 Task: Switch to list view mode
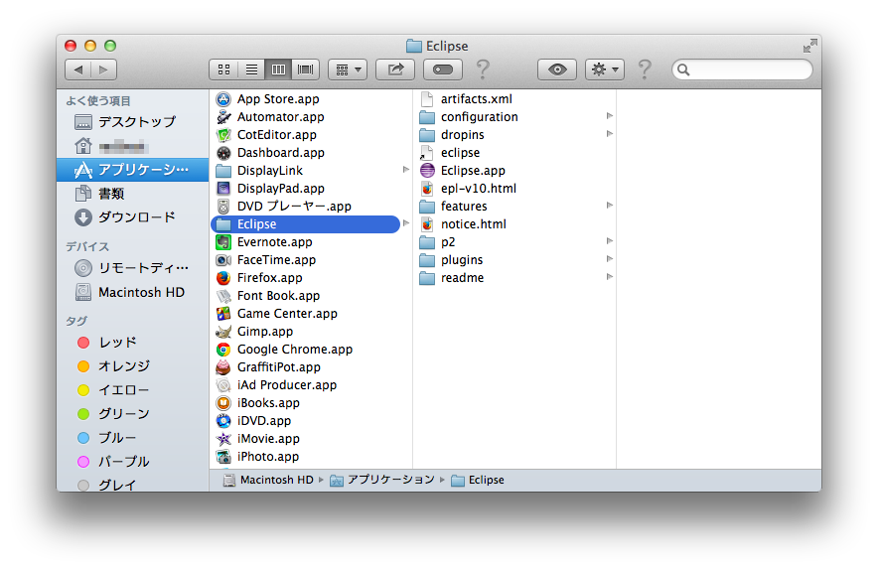point(251,70)
